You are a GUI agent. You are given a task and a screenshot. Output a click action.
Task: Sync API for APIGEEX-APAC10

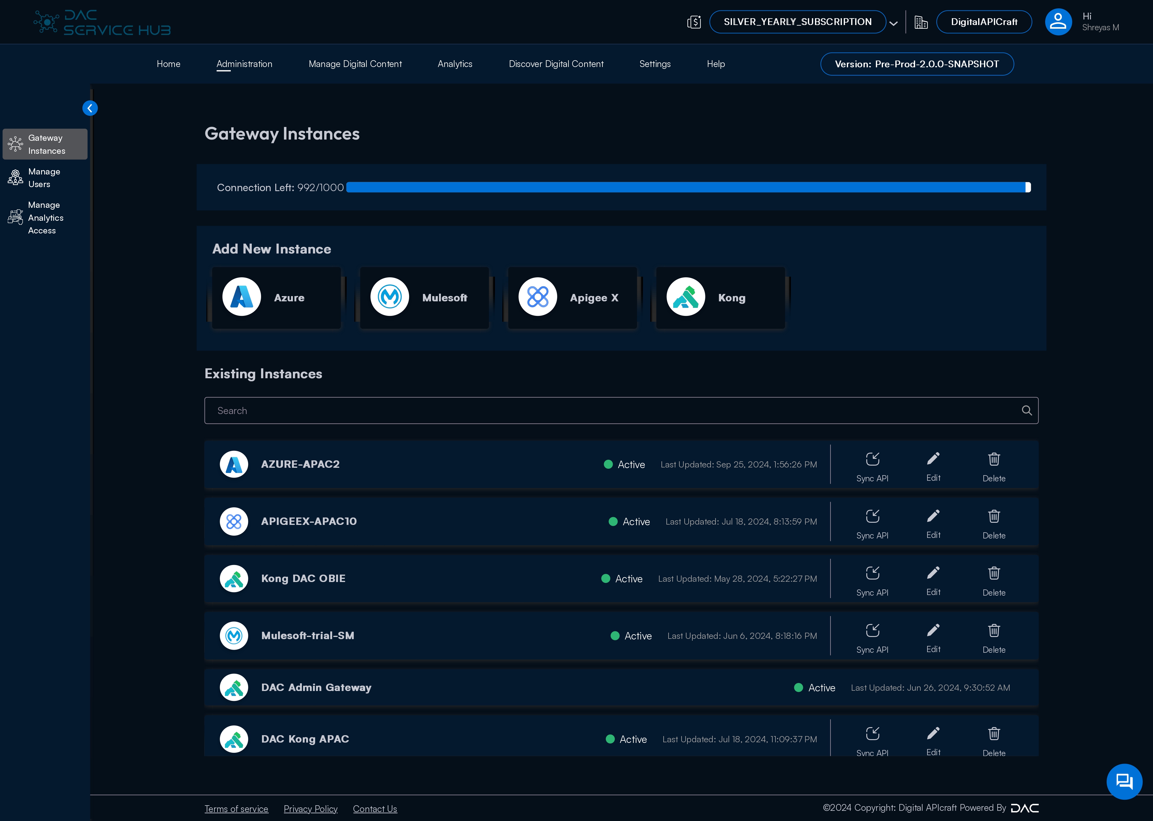[872, 523]
